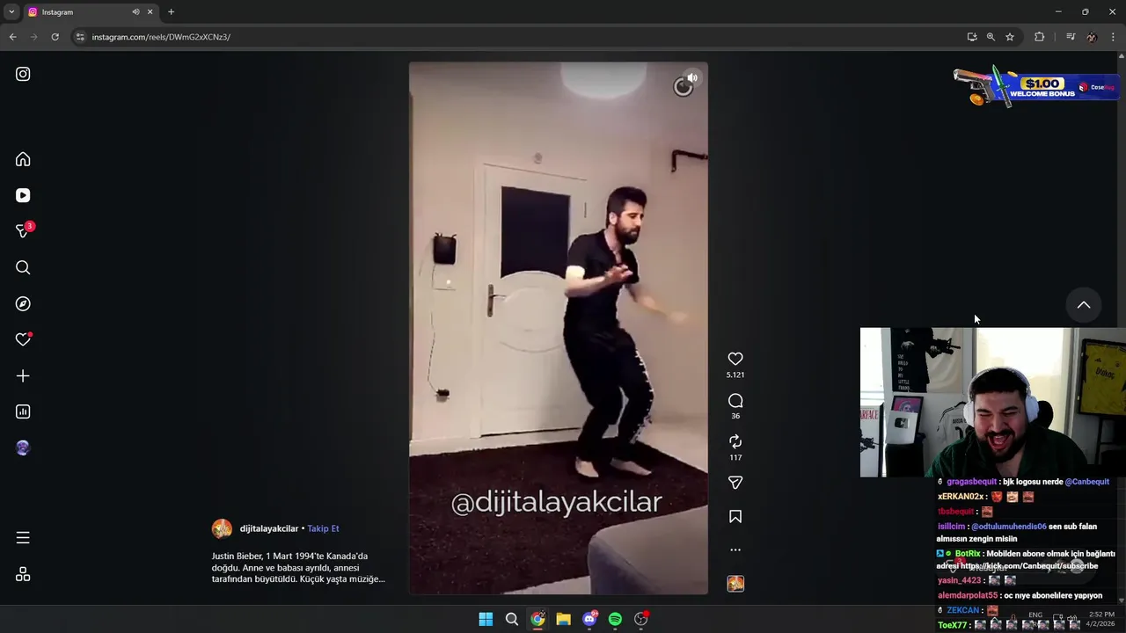Expand the Justin Bieber caption text
Screen dimensions: 1126x633
298,568
